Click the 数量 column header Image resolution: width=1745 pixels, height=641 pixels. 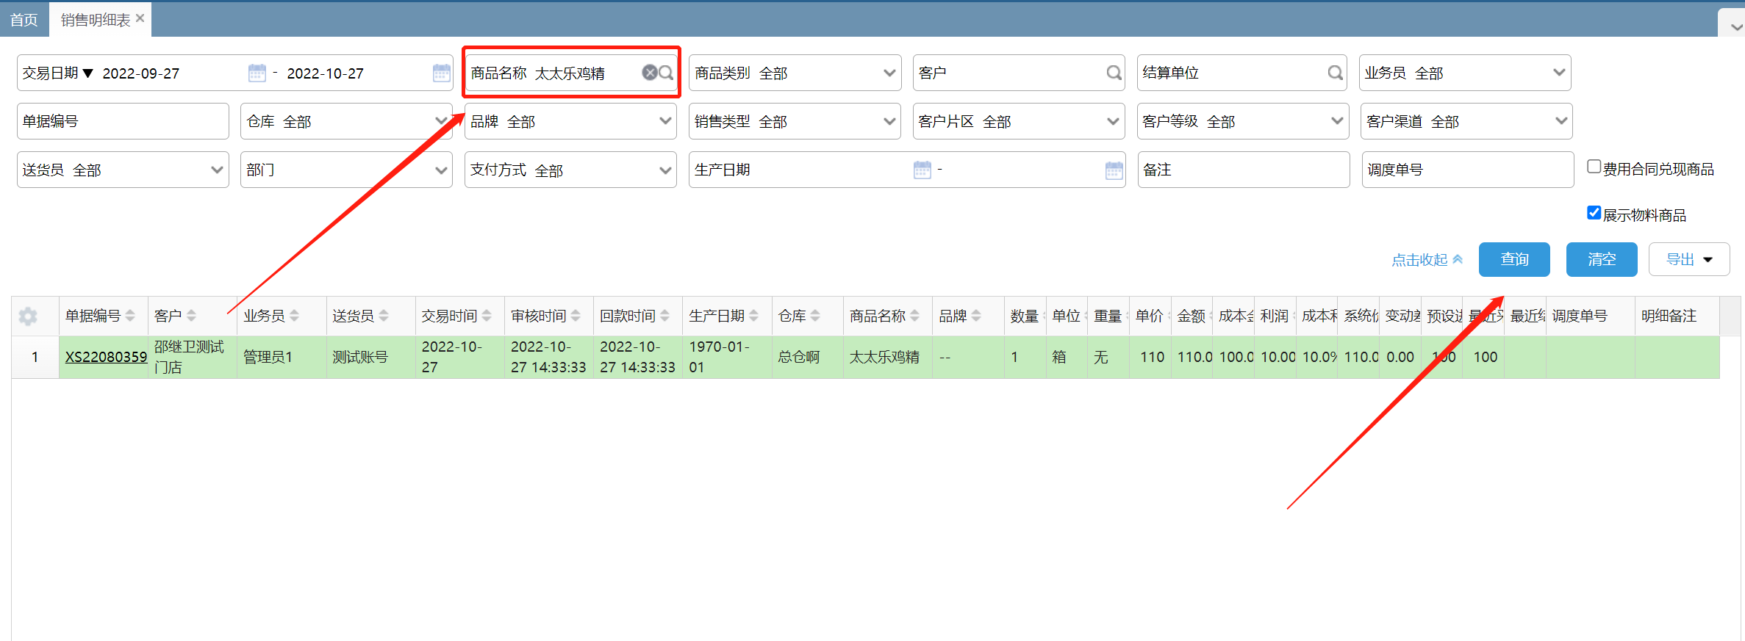[1025, 316]
